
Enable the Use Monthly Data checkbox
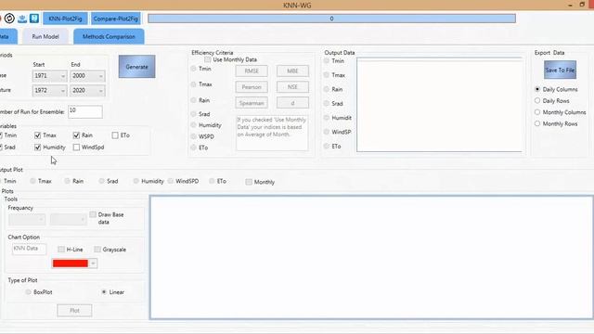coord(208,59)
